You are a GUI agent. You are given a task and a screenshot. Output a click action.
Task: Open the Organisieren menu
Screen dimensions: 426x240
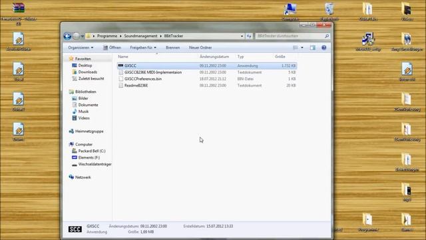coord(81,47)
